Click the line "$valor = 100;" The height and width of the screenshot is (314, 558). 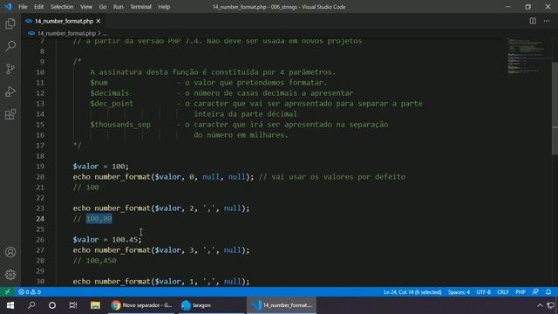point(101,167)
